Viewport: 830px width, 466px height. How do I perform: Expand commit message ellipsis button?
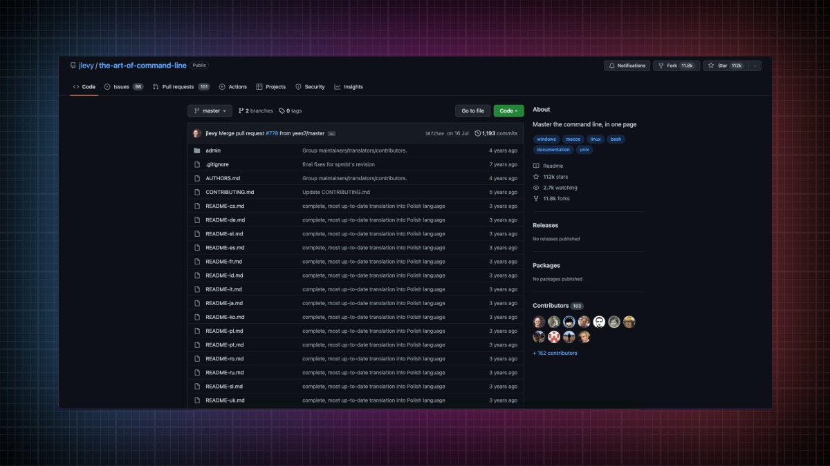tap(331, 133)
